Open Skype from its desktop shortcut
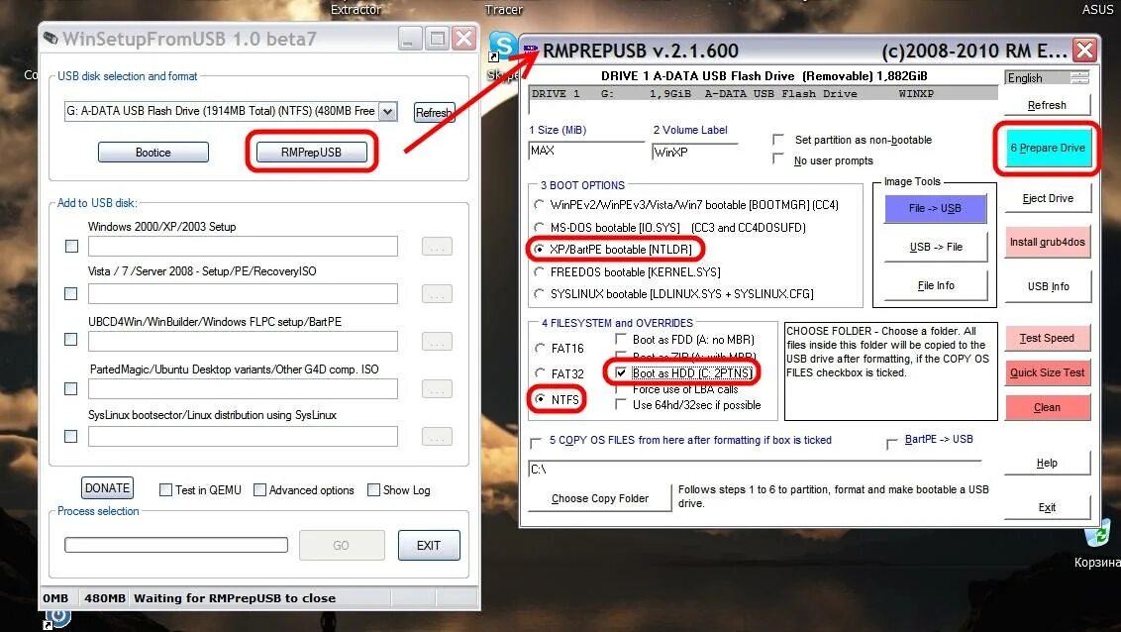This screenshot has height=632, width=1121. (501, 46)
